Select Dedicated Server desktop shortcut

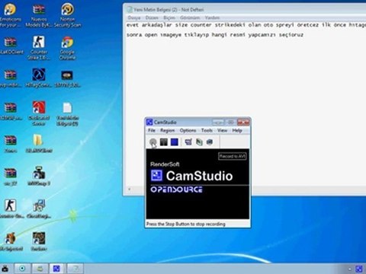pos(39,113)
